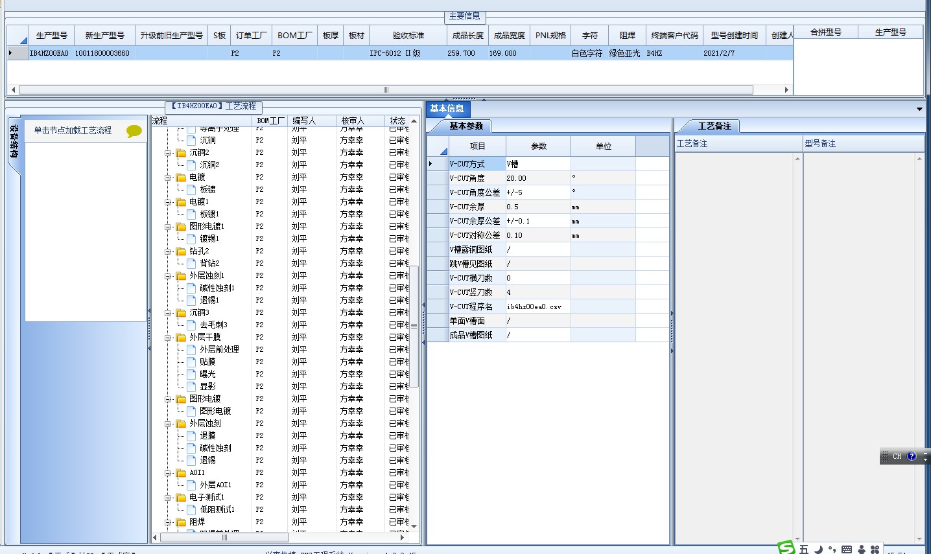Click the process tree vertical scrollbar thumb

(414, 327)
